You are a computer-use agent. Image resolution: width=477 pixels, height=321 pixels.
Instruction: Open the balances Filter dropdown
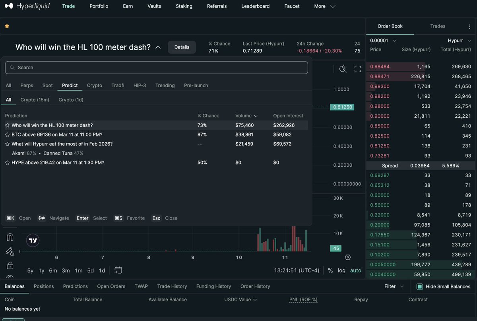[x=394, y=286]
